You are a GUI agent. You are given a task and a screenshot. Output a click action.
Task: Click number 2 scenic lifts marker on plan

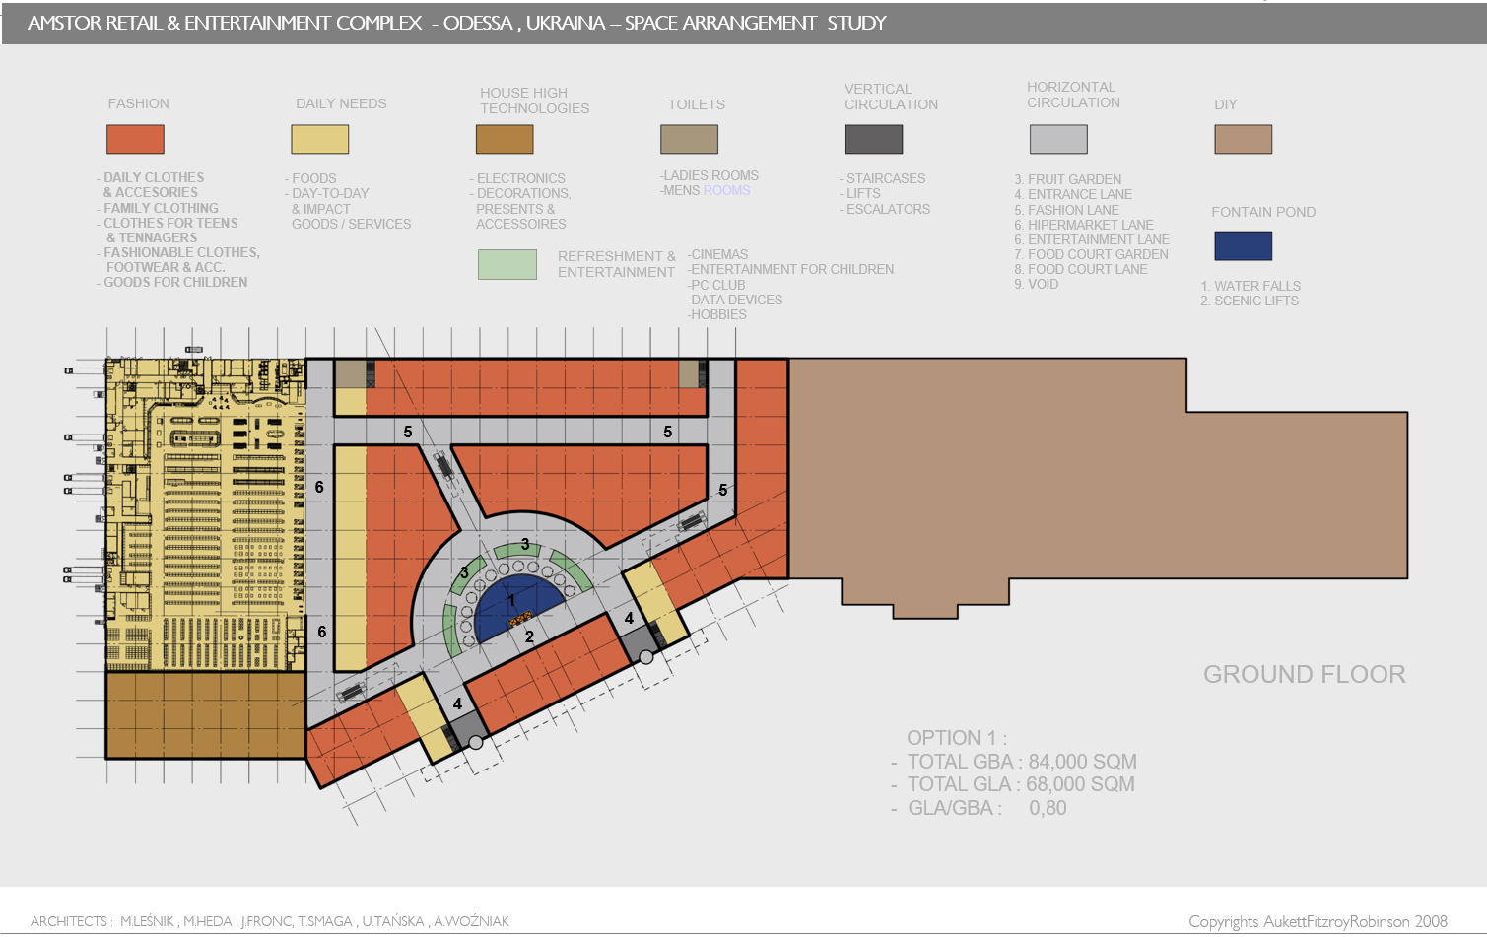[x=529, y=636]
